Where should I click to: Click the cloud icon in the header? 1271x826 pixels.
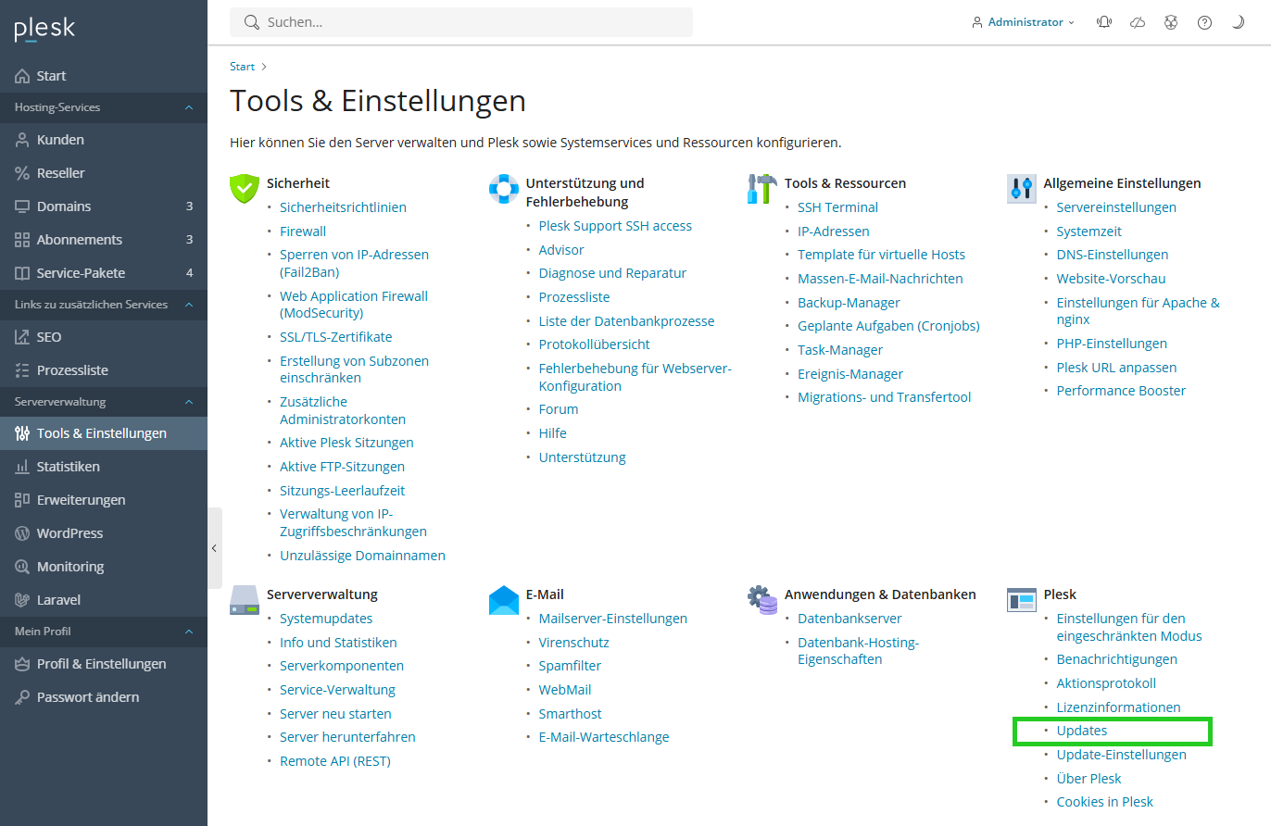(x=1138, y=22)
